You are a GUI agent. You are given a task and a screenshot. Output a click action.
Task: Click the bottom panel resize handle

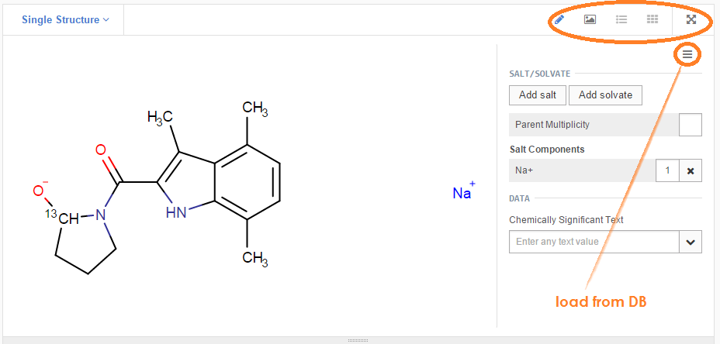point(358,340)
